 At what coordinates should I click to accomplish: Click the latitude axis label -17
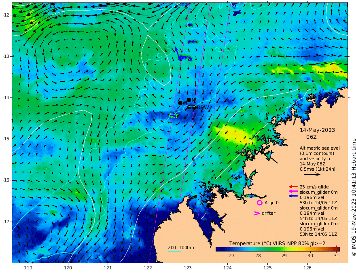click(6, 222)
